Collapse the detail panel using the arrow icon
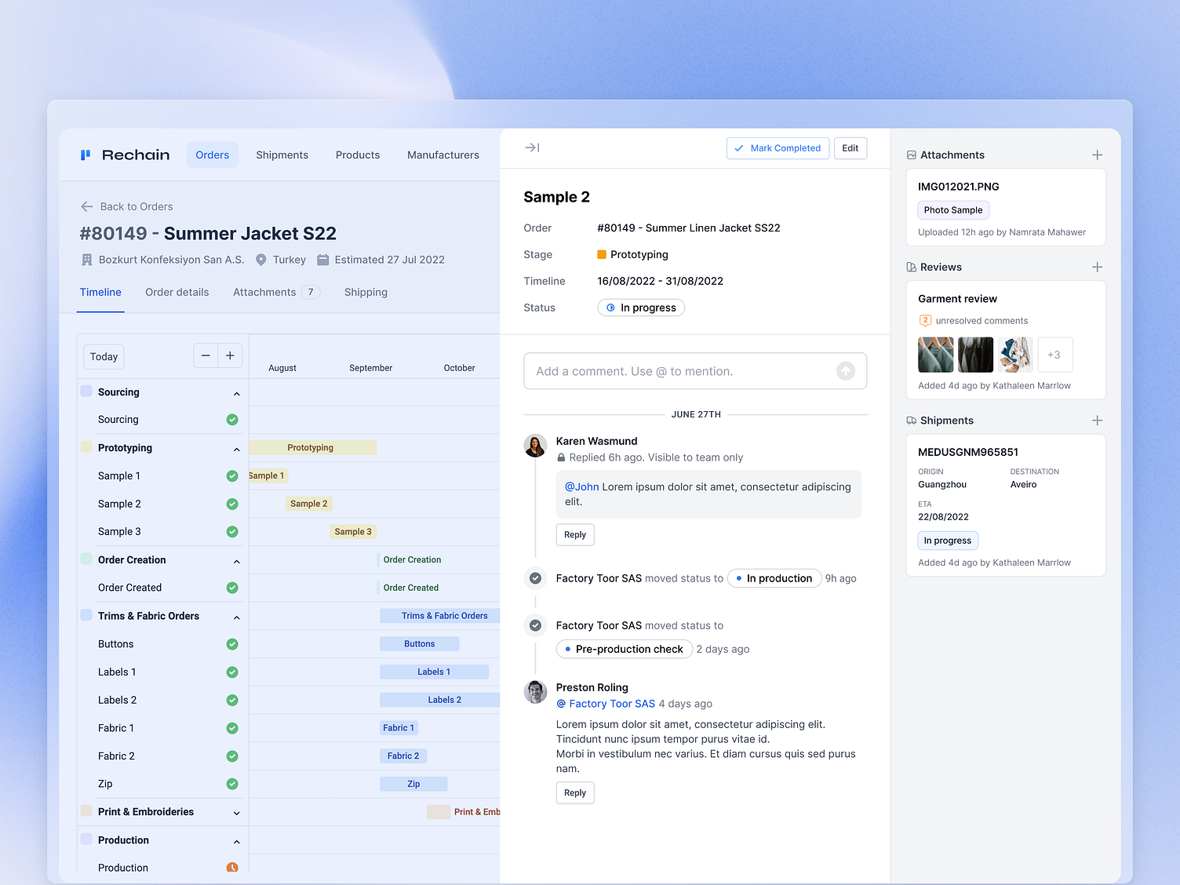The image size is (1180, 885). click(533, 147)
